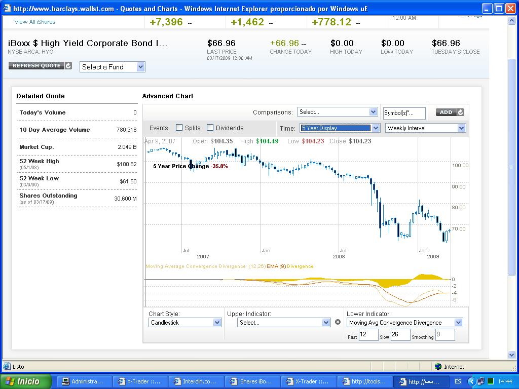Image resolution: width=519 pixels, height=389 pixels.
Task: Open the Chart Style Candlestick dropdown
Action: pos(184,323)
